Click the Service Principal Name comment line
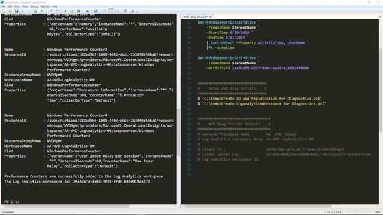The width and height of the screenshot is (383, 215). [247, 134]
